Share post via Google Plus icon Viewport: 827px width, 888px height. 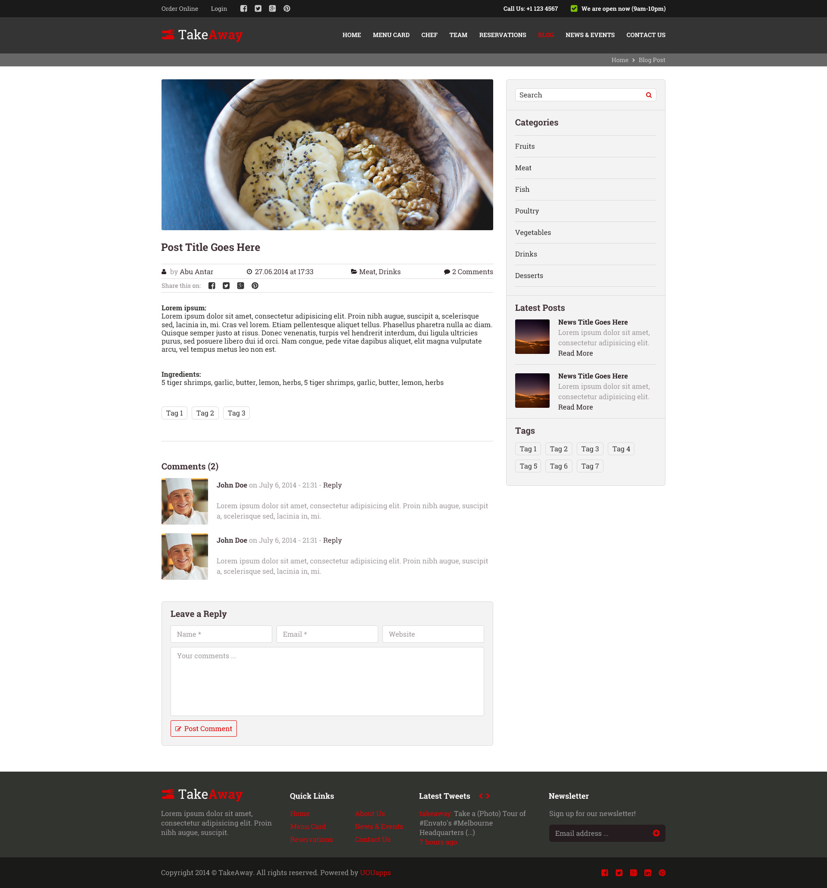click(x=240, y=286)
